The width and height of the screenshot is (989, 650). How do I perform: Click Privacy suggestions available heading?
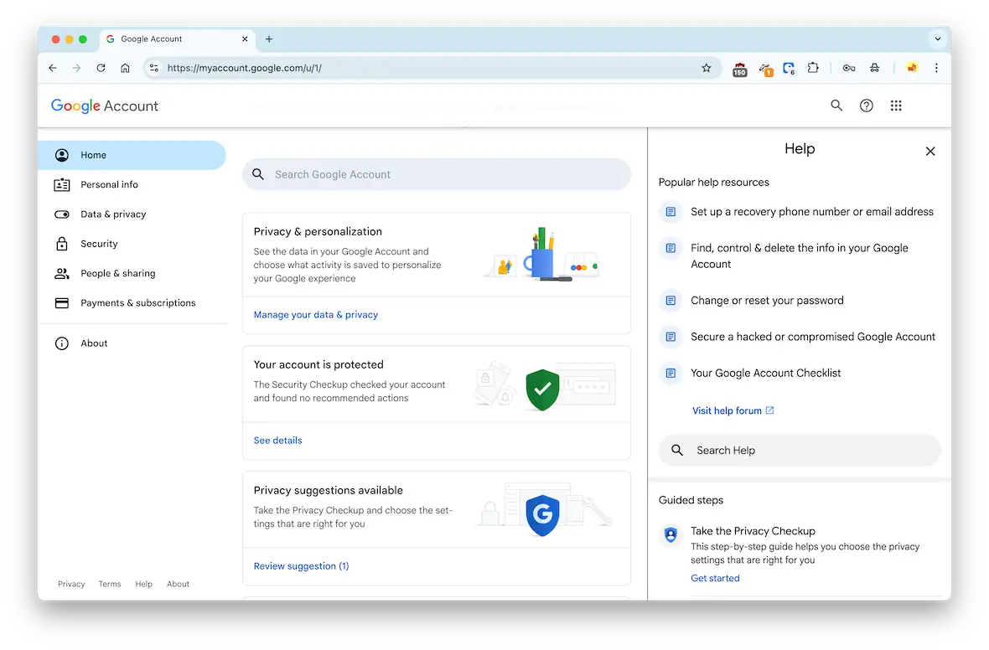[x=328, y=490]
